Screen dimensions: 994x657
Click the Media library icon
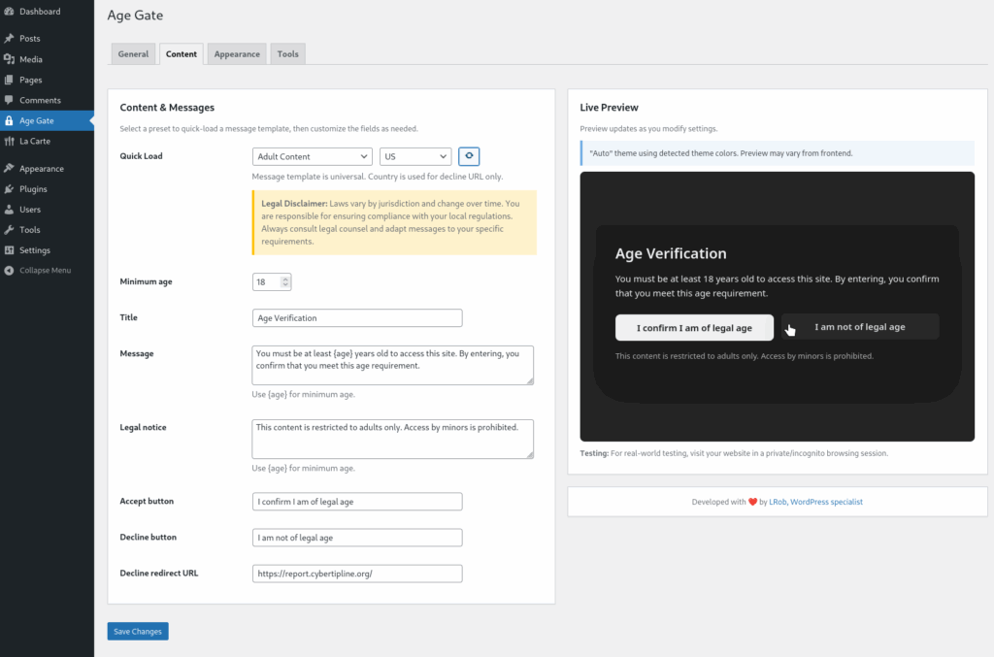click(9, 59)
